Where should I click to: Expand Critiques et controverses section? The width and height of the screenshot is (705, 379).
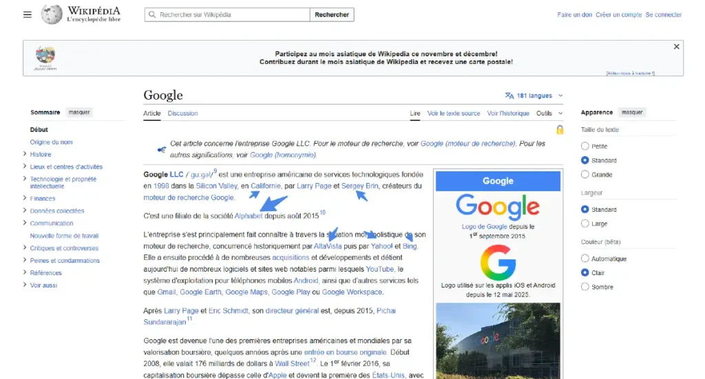coord(25,248)
